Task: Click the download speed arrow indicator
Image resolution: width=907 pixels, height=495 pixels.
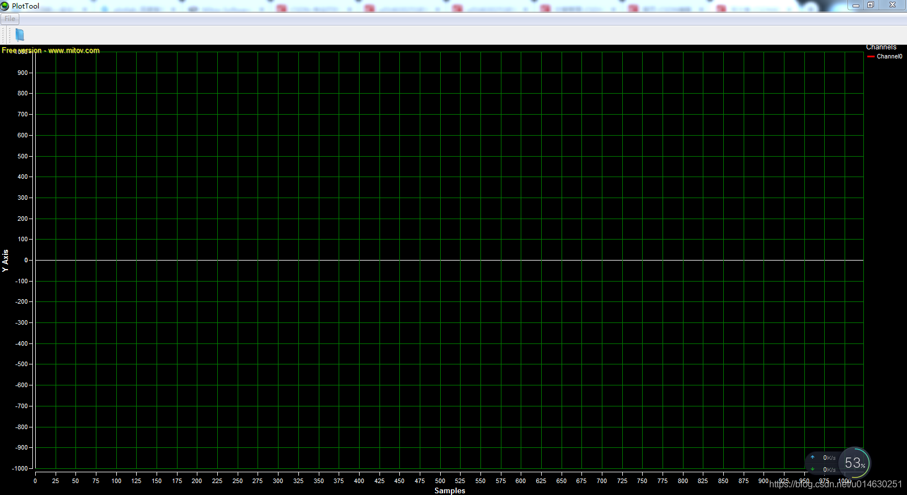Action: [812, 469]
